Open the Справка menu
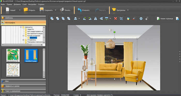Image resolution: width=181 pixels, height=96 pixels. [41, 4]
